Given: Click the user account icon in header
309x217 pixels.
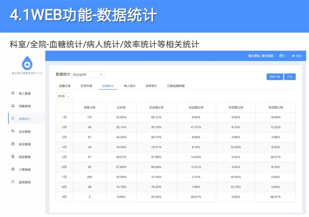Looking at the screenshot, I should click(x=281, y=56).
